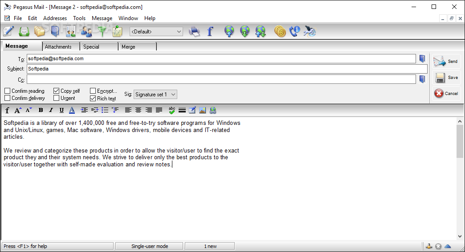465x252 pixels.
Task: Send the message
Action: point(446,62)
